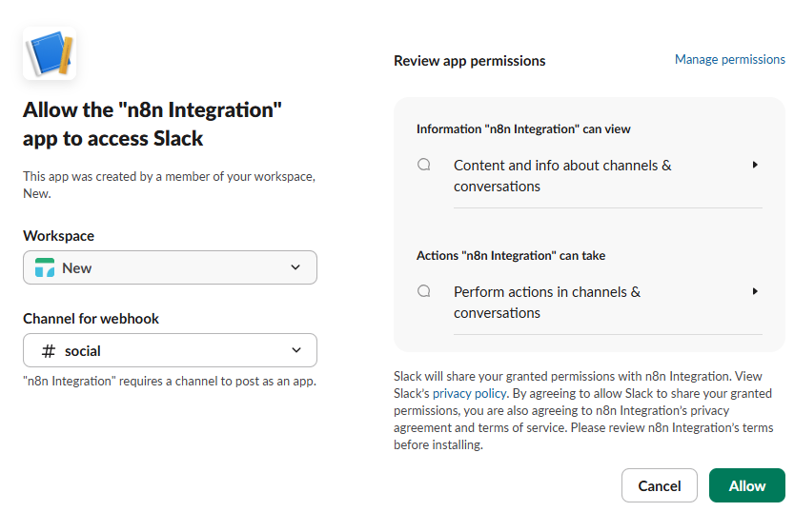Image resolution: width=794 pixels, height=512 pixels.
Task: Open Slack's privacy policy link
Action: point(469,393)
